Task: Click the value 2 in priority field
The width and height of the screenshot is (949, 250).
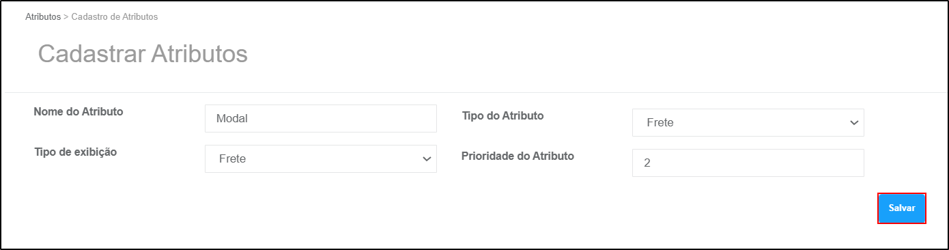Action: click(x=647, y=163)
